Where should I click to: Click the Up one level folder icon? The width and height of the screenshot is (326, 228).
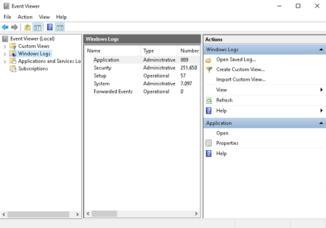pos(28,27)
